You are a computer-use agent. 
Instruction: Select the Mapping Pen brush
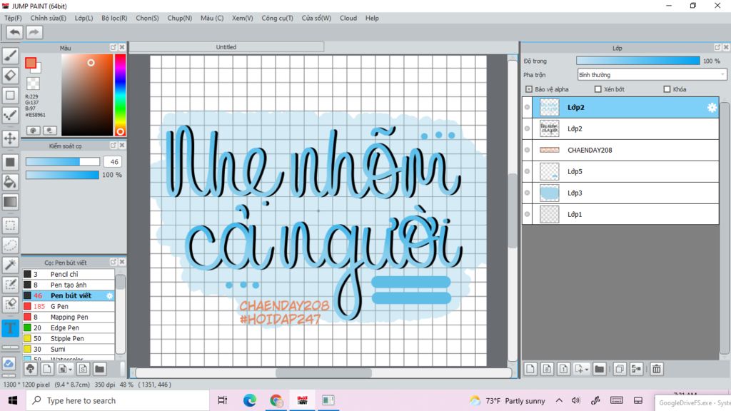tap(68, 317)
